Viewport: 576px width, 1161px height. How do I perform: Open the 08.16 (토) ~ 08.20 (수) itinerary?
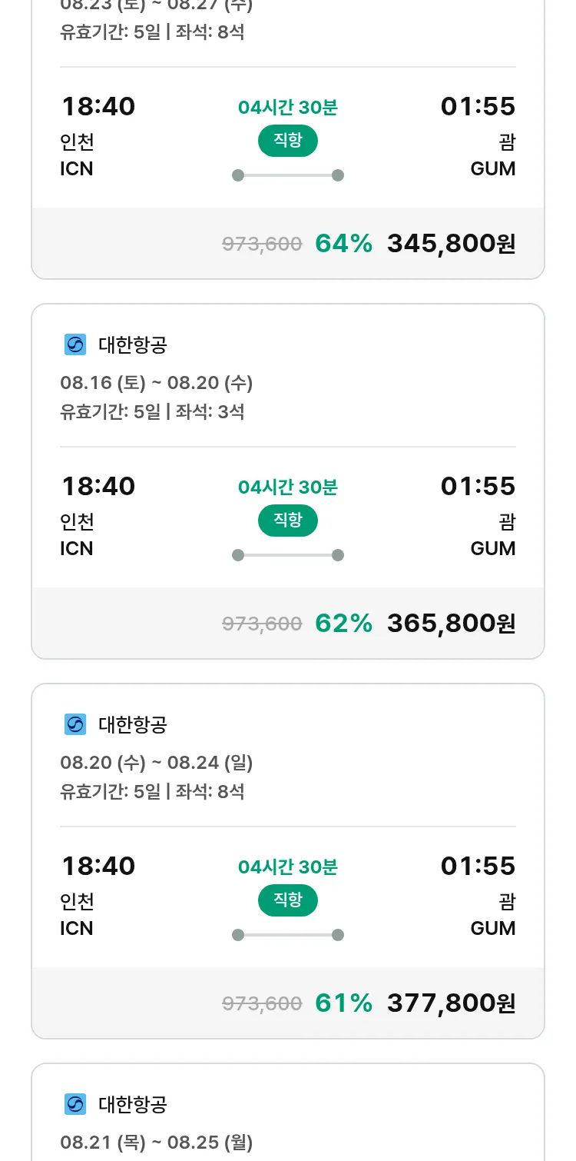tap(157, 383)
